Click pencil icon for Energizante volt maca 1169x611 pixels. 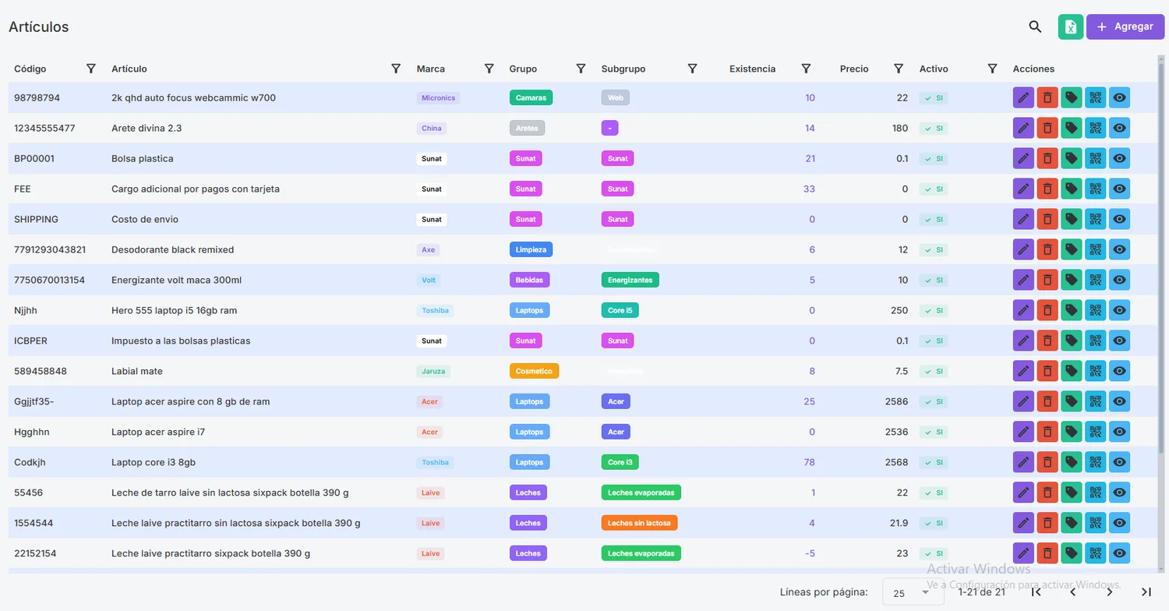pyautogui.click(x=1023, y=280)
